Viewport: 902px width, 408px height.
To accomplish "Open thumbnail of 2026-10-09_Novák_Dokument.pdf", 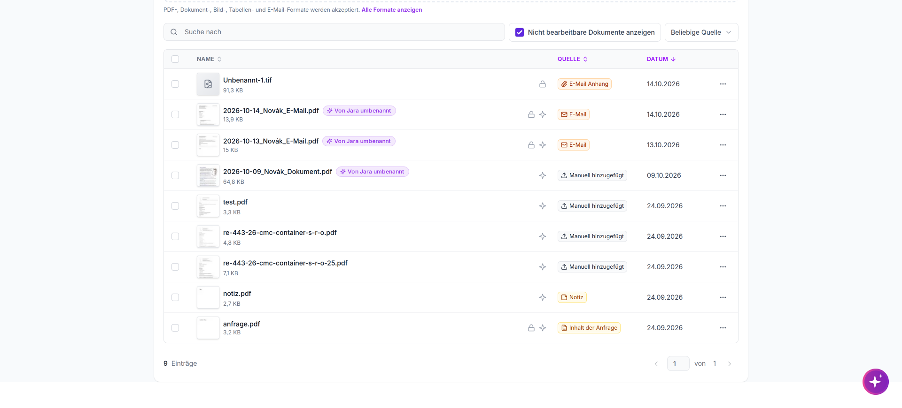I will (208, 175).
